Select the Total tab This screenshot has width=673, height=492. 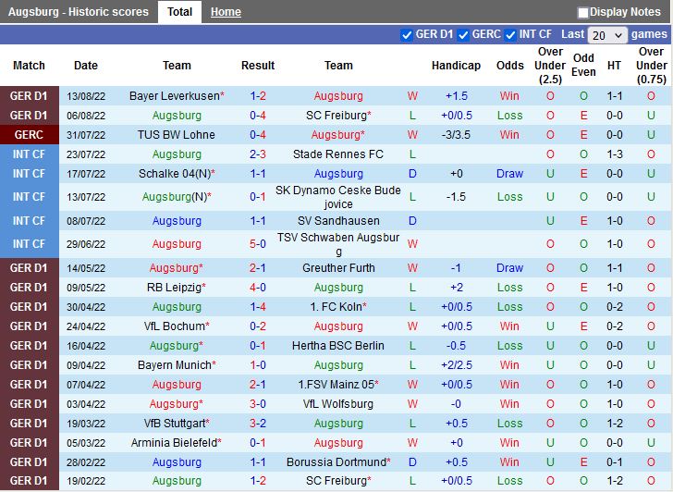[180, 12]
